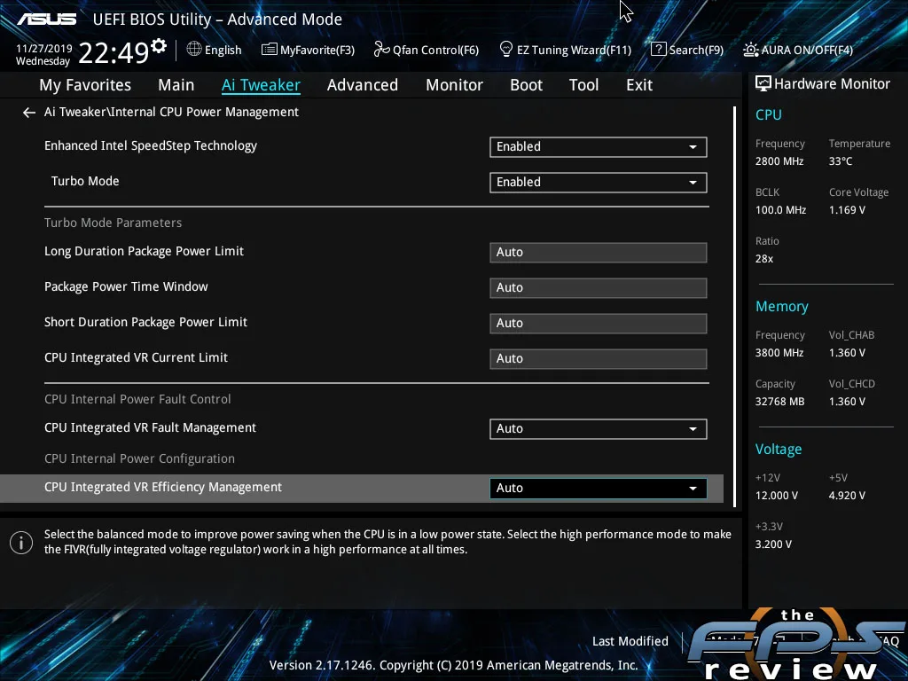Click Long Duration Package Power Limit field
Image resolution: width=908 pixels, height=681 pixels.
tap(599, 253)
